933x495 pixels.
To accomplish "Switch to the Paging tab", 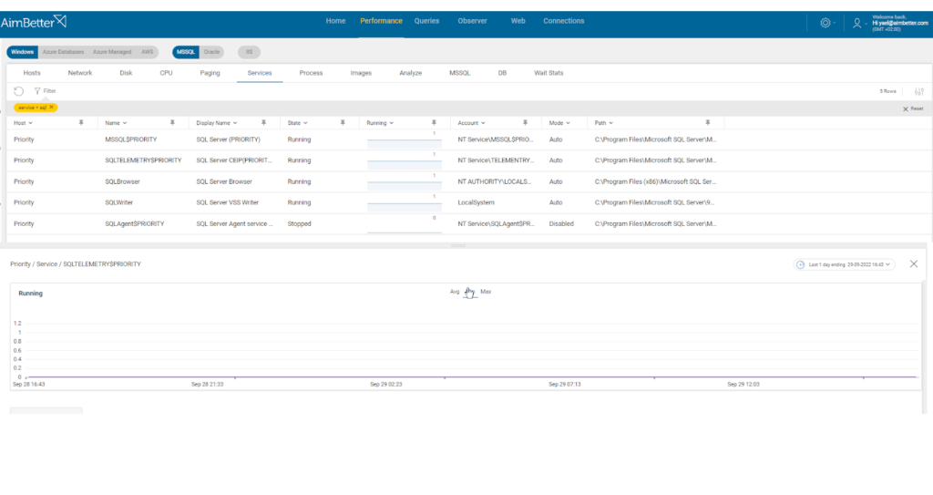I will 210,73.
